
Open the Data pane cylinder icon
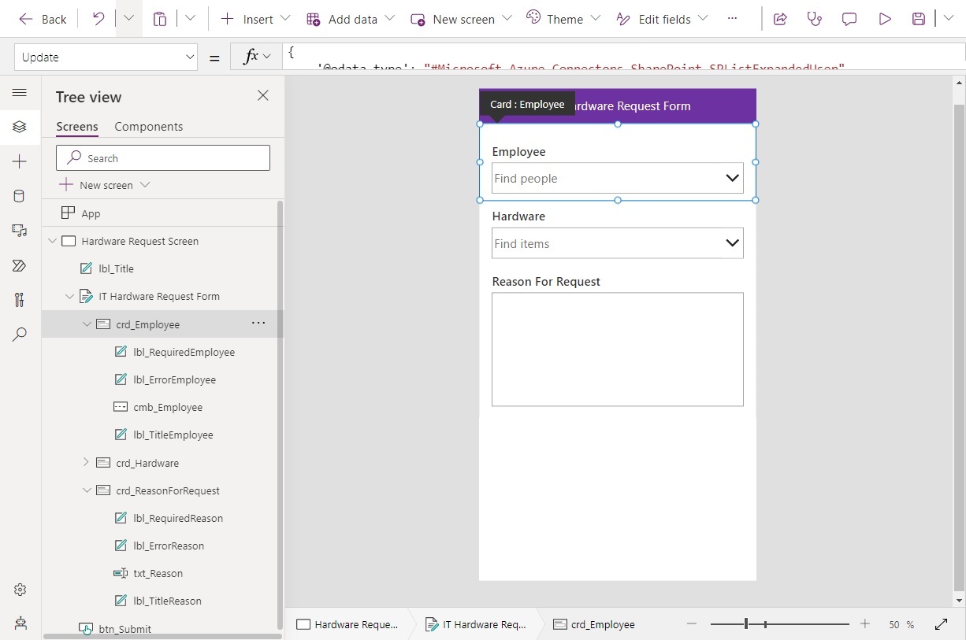point(20,196)
